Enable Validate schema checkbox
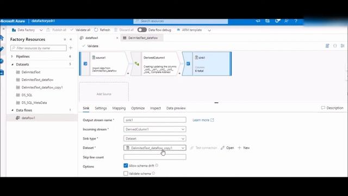 click(x=126, y=173)
